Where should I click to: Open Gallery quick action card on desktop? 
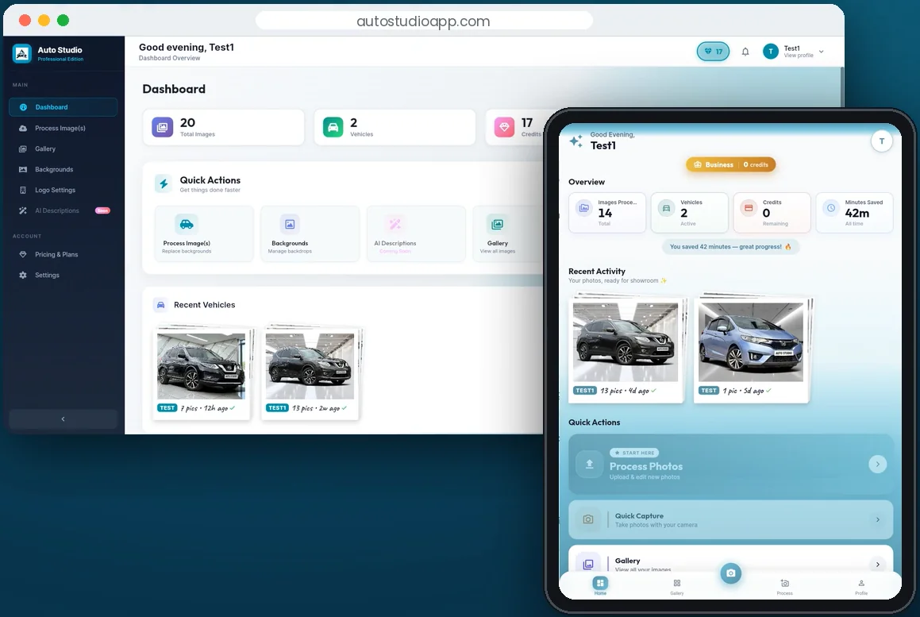508,233
